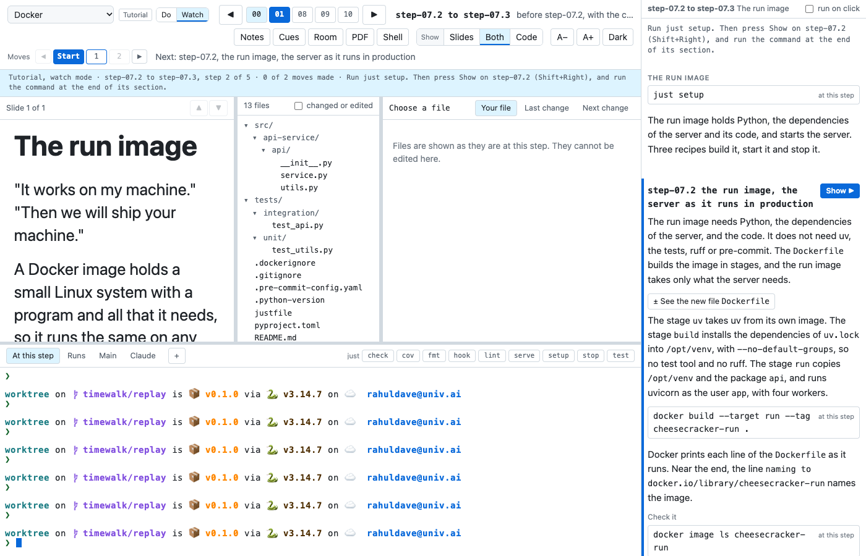The image size is (866, 556).
Task: Open the Runs terminal tab
Action: point(77,356)
